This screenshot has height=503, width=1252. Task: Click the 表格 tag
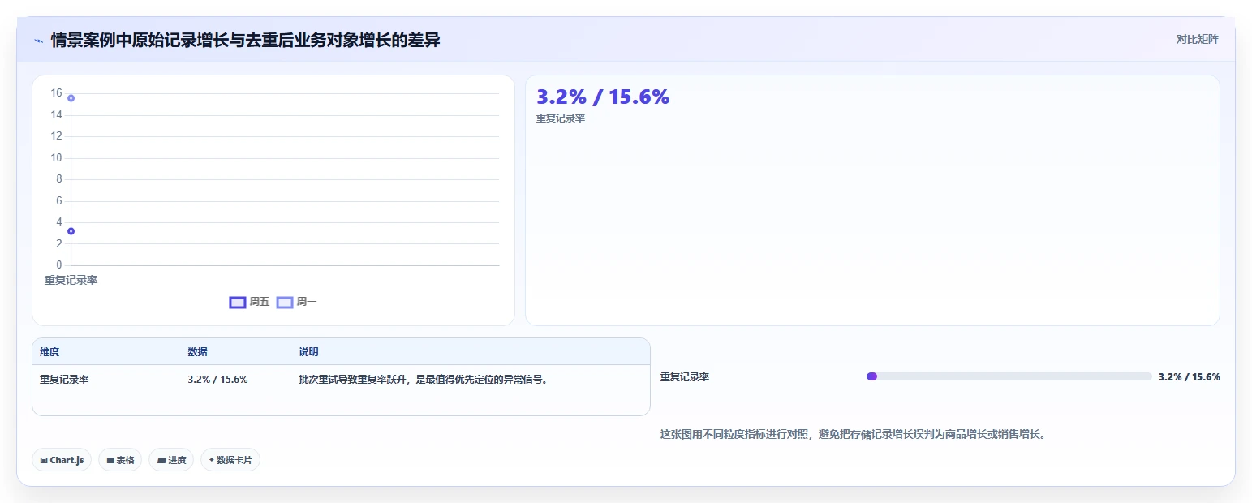click(x=120, y=460)
